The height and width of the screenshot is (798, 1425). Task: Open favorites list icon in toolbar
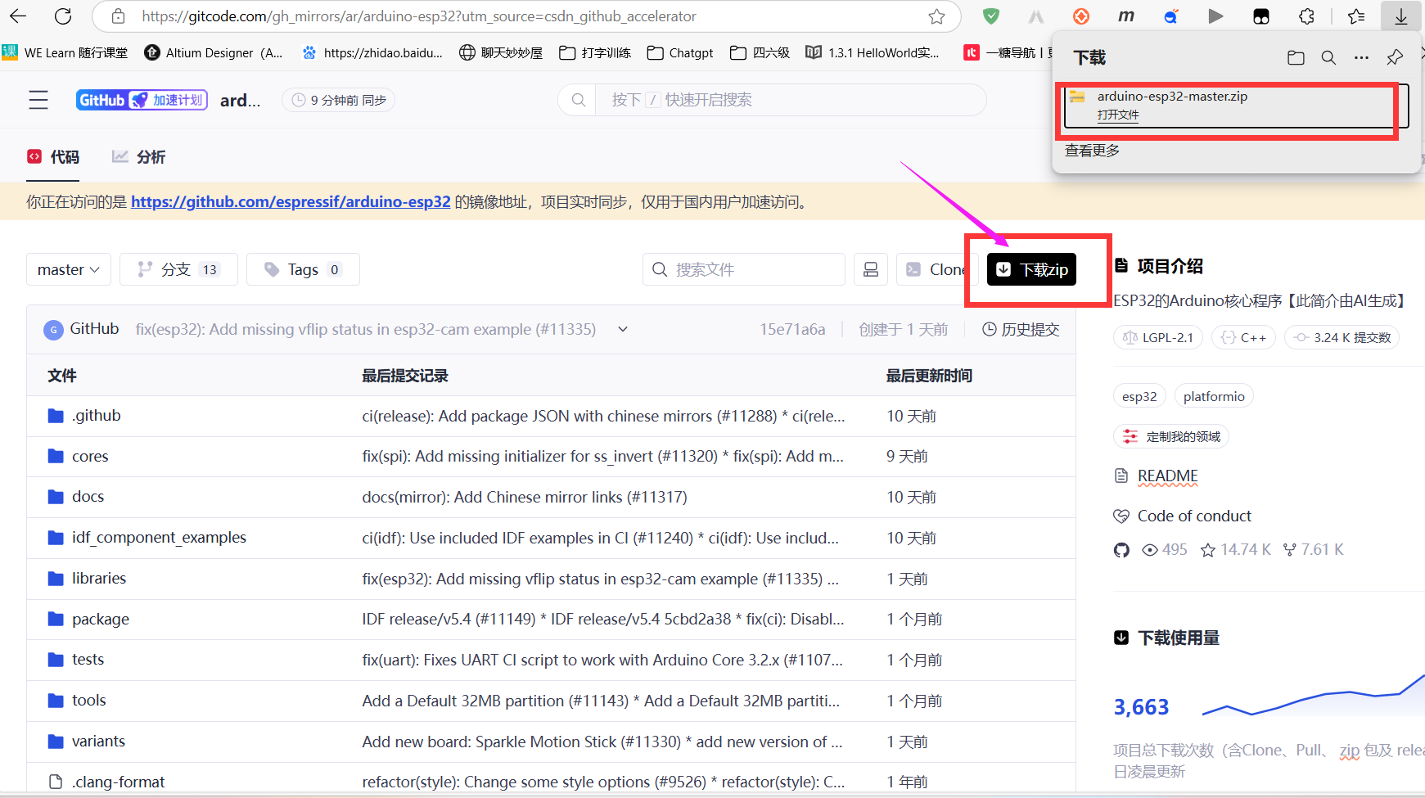pos(1356,16)
